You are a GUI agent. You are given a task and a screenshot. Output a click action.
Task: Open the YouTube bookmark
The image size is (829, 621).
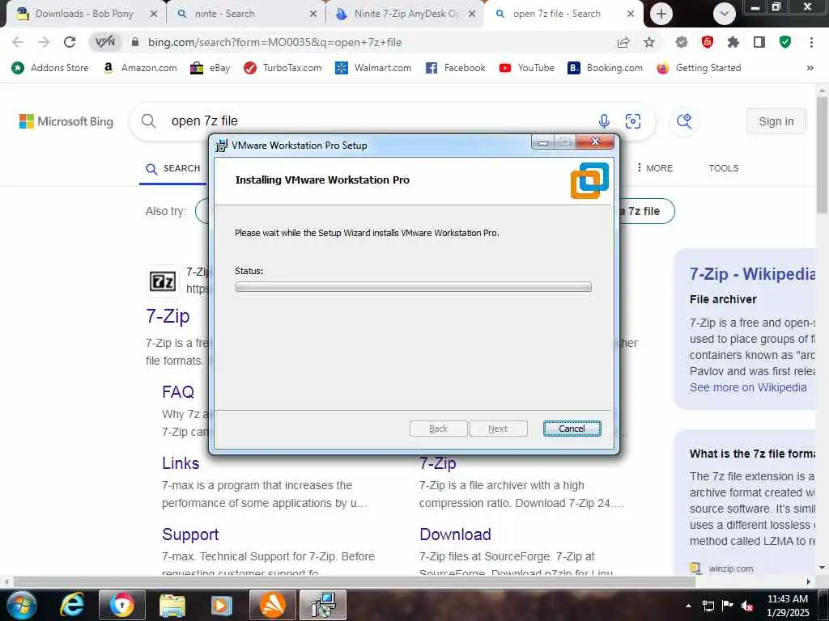(526, 68)
